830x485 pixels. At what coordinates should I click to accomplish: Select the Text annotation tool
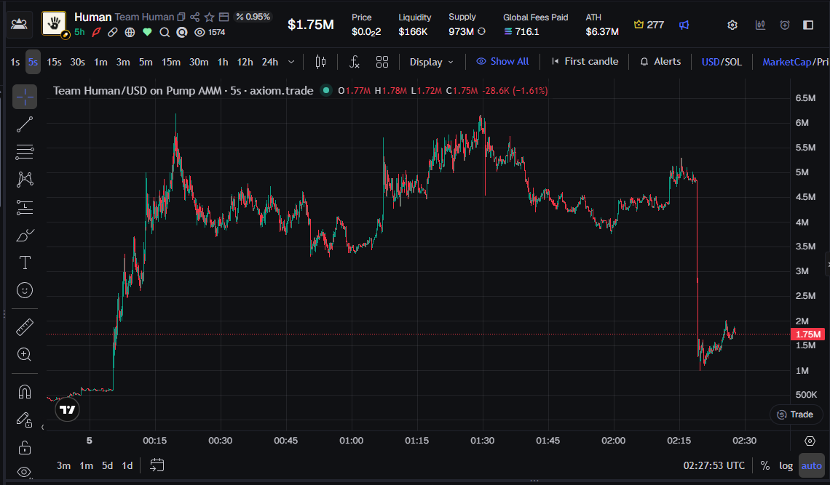[25, 262]
